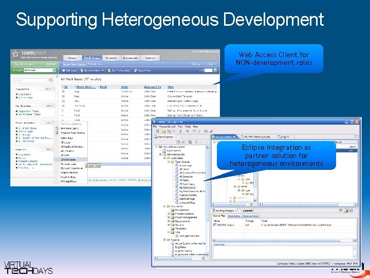Click the first icon in Eclipse main toolbar
Screen dimensions: 370x278
pyautogui.click(x=157, y=131)
